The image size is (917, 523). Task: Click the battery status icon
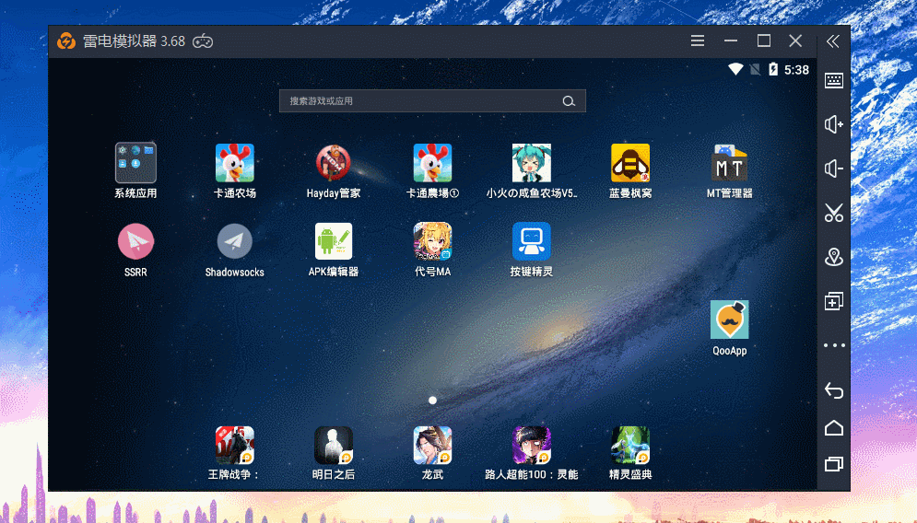pyautogui.click(x=773, y=70)
